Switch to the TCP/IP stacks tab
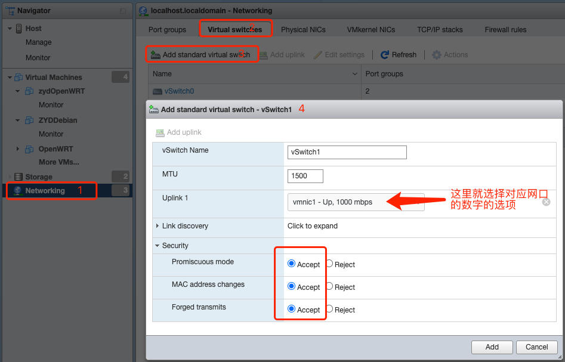 point(440,30)
